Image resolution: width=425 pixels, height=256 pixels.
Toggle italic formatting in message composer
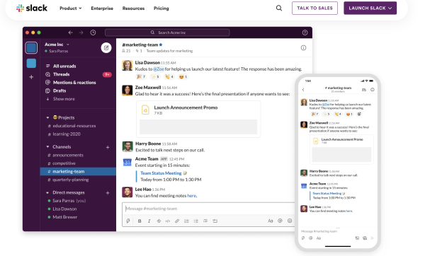149,221
